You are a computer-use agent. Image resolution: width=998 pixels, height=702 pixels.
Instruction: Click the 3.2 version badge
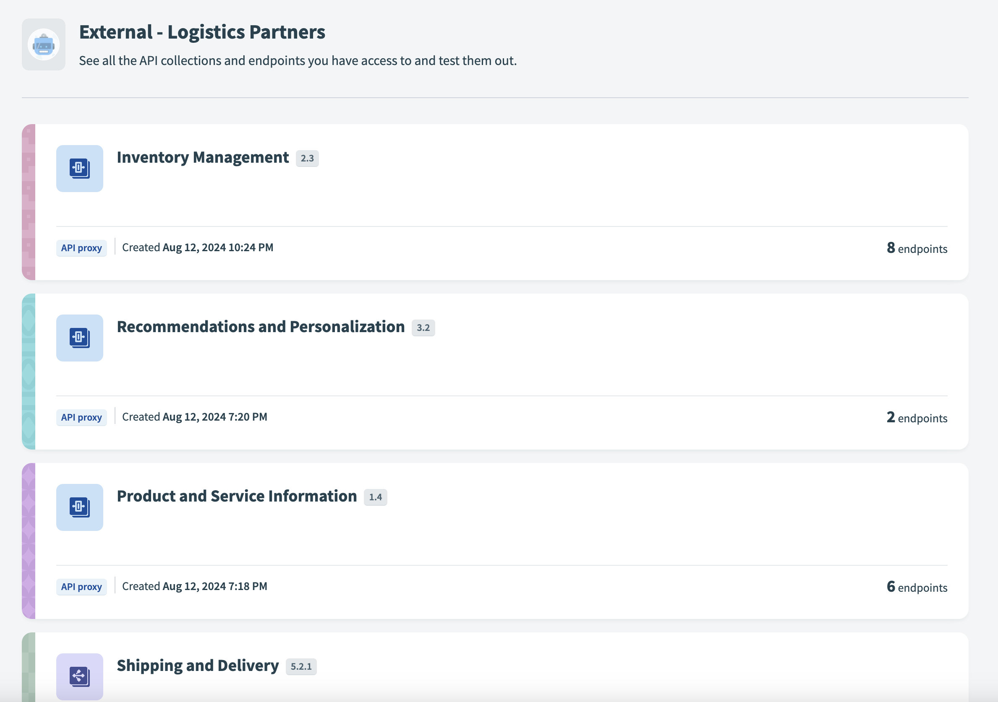point(423,328)
